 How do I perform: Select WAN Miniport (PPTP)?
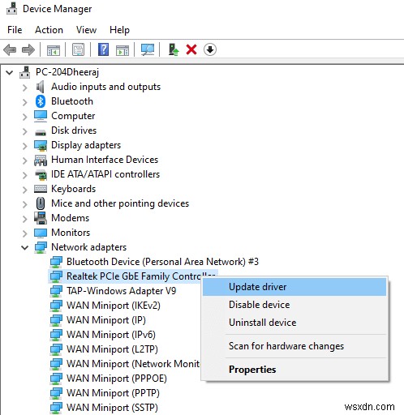click(113, 393)
